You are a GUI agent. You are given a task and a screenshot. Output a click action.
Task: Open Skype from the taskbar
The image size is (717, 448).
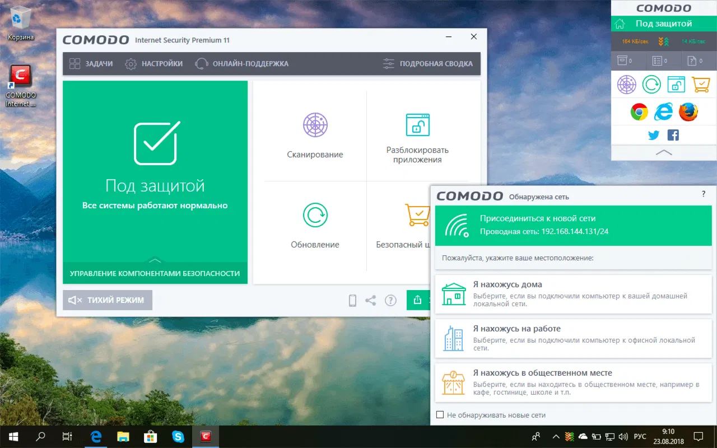pyautogui.click(x=178, y=436)
